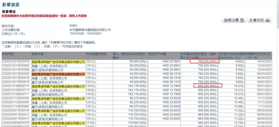Open the 說明注釋 notes button
This screenshot has height=127, width=279.
click(x=234, y=20)
